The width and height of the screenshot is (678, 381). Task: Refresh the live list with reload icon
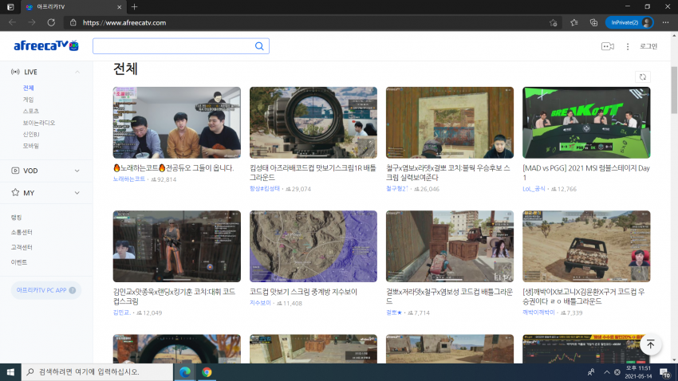[643, 77]
